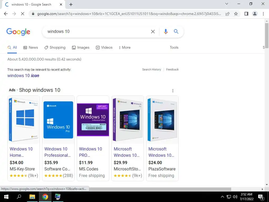Open Windows 10 Home box thumbnail
The height and width of the screenshot is (202, 269).
pyautogui.click(x=24, y=120)
